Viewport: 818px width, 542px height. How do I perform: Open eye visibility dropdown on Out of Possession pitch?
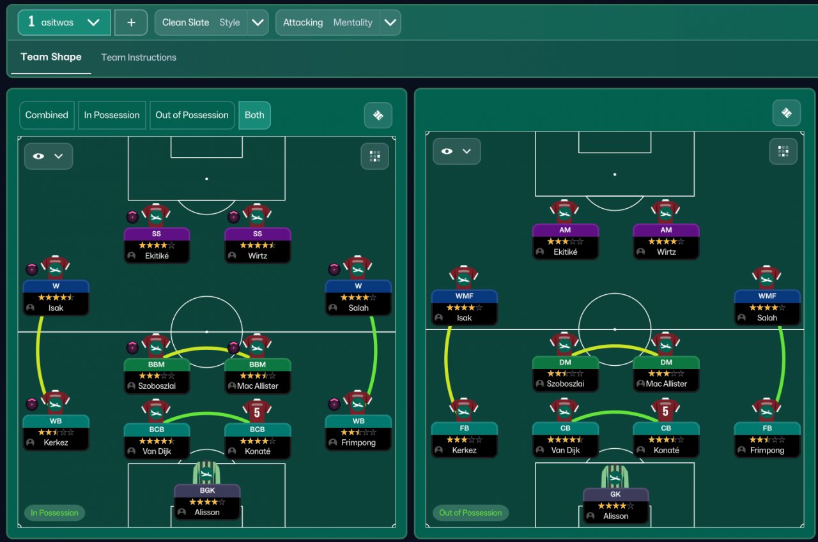[x=457, y=151]
